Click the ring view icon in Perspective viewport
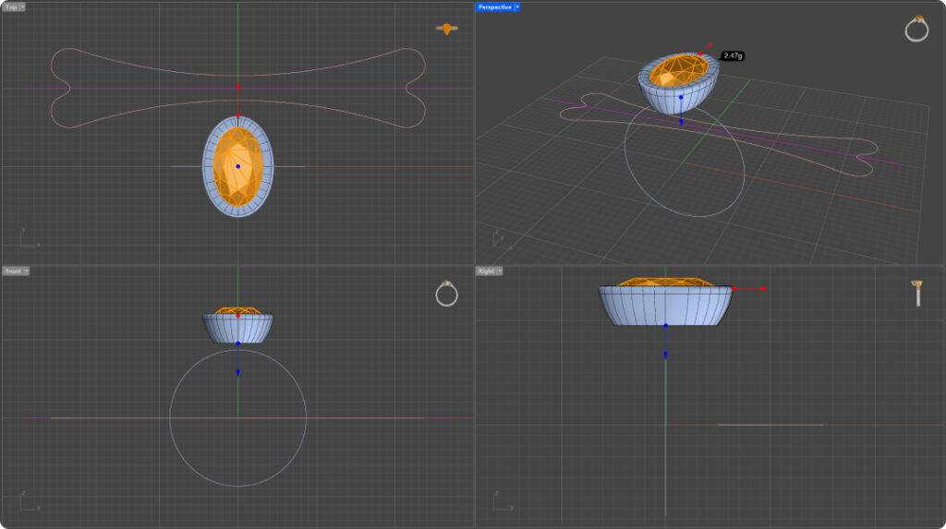This screenshot has height=529, width=946. tap(916, 29)
